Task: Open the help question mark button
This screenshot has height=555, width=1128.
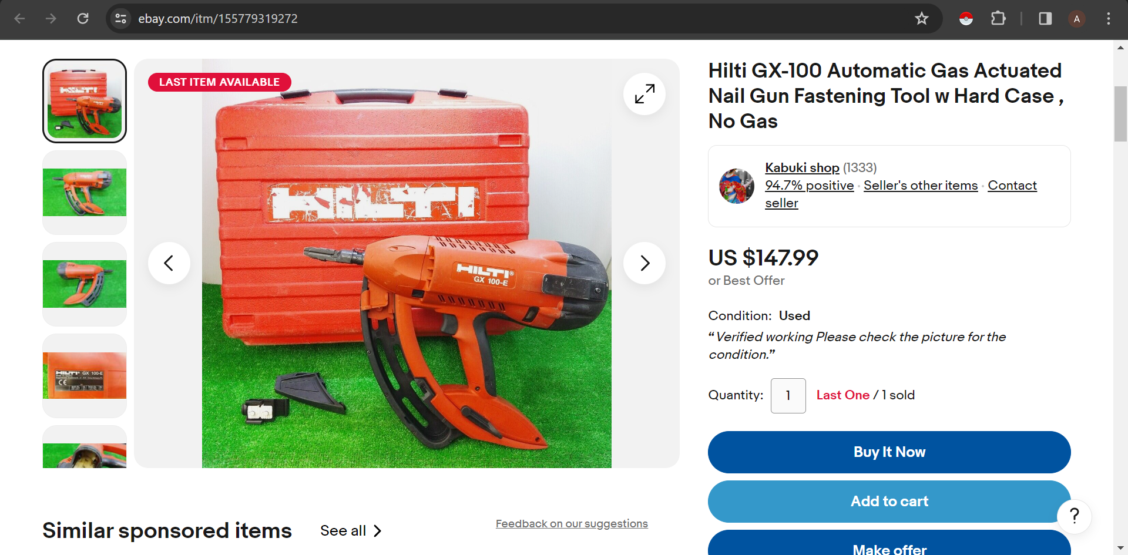Action: click(1074, 516)
